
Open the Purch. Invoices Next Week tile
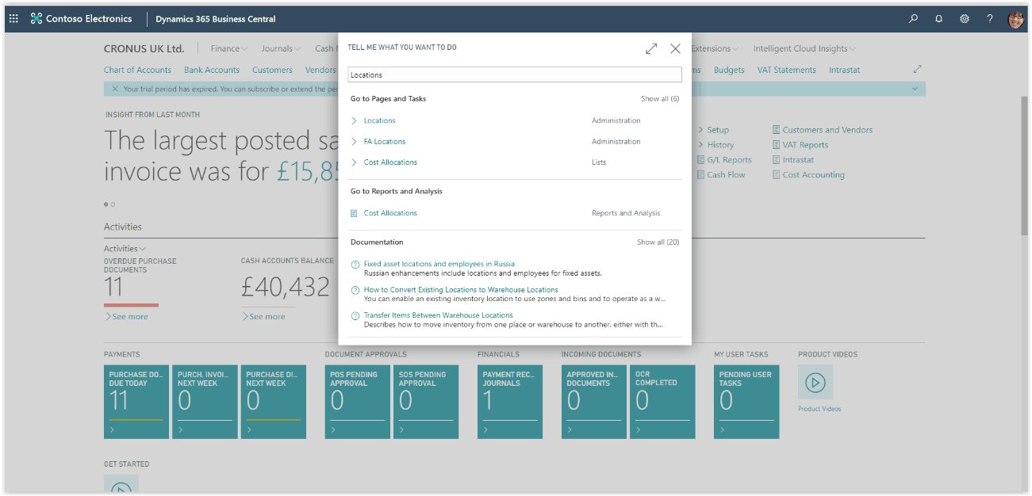[x=205, y=402]
